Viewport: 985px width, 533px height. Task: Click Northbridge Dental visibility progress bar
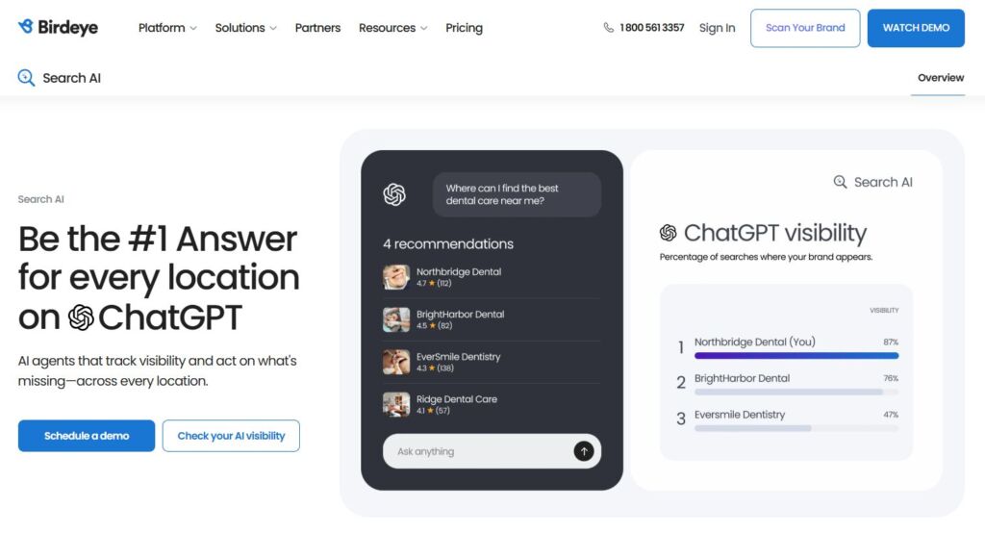pyautogui.click(x=796, y=356)
